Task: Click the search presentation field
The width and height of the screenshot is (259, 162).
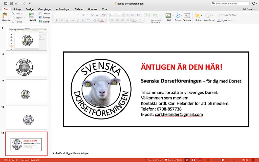Action: 230,3
